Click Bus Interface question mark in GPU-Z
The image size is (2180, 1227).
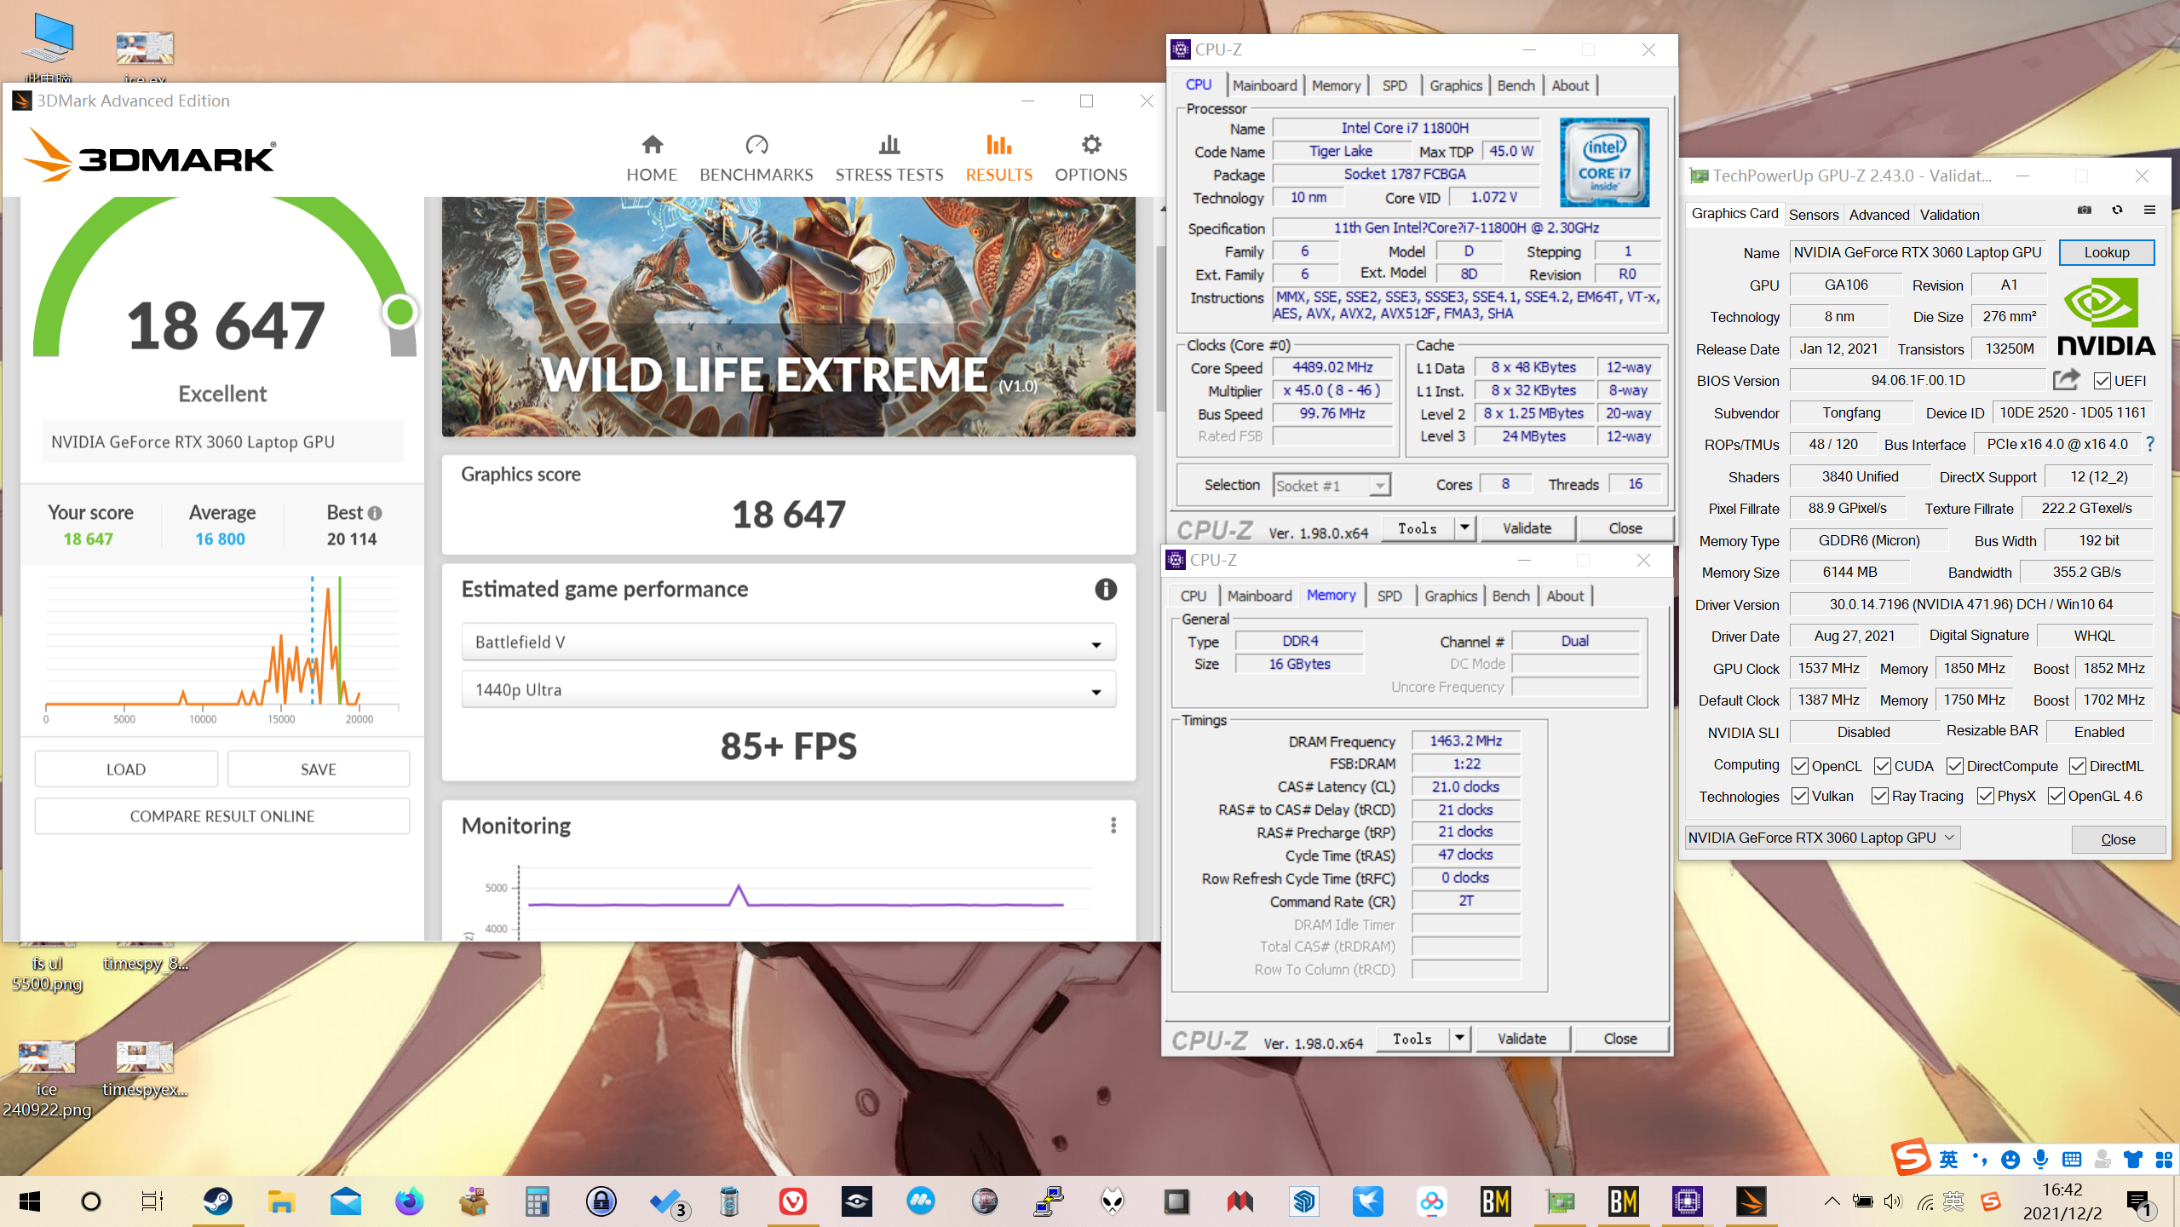(2151, 444)
